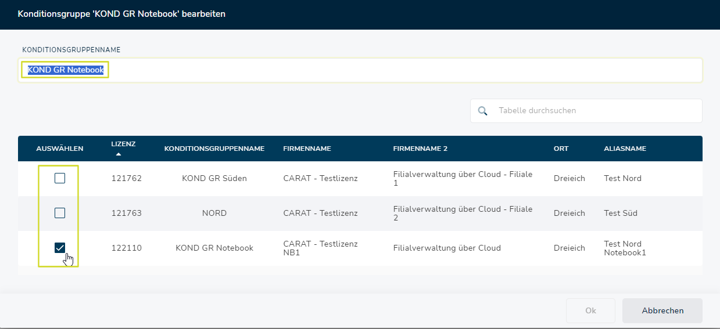Select the KOND GR Süden row cell
The image size is (720, 329).
[x=214, y=178]
